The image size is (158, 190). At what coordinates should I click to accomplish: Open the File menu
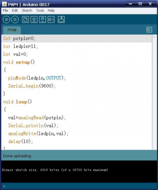pos(5,10)
